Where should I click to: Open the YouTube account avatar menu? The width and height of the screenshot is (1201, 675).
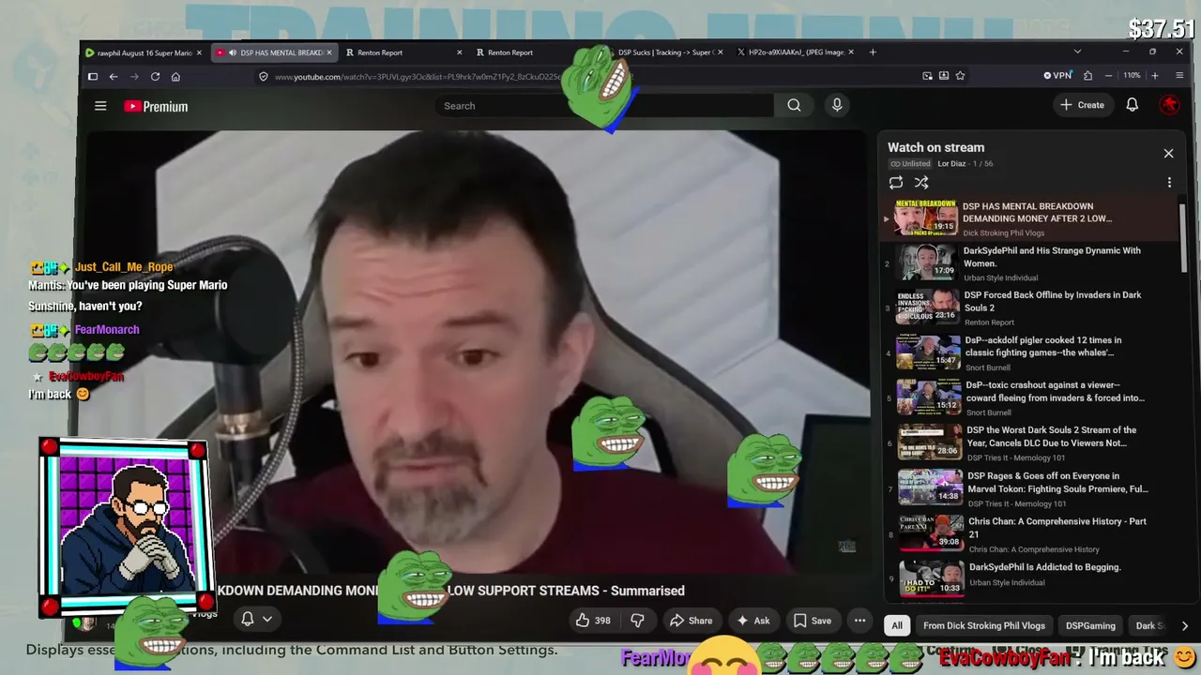point(1169,105)
